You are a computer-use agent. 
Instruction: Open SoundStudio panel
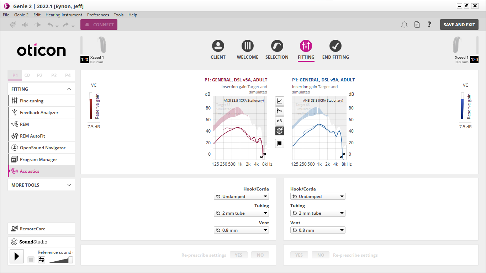click(x=41, y=242)
